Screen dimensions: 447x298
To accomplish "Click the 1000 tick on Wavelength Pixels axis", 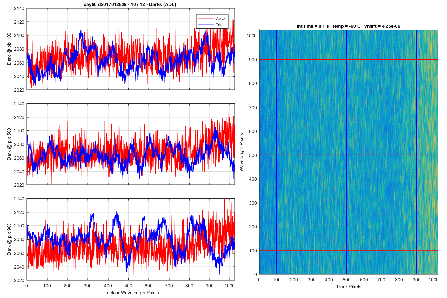I will [252, 36].
